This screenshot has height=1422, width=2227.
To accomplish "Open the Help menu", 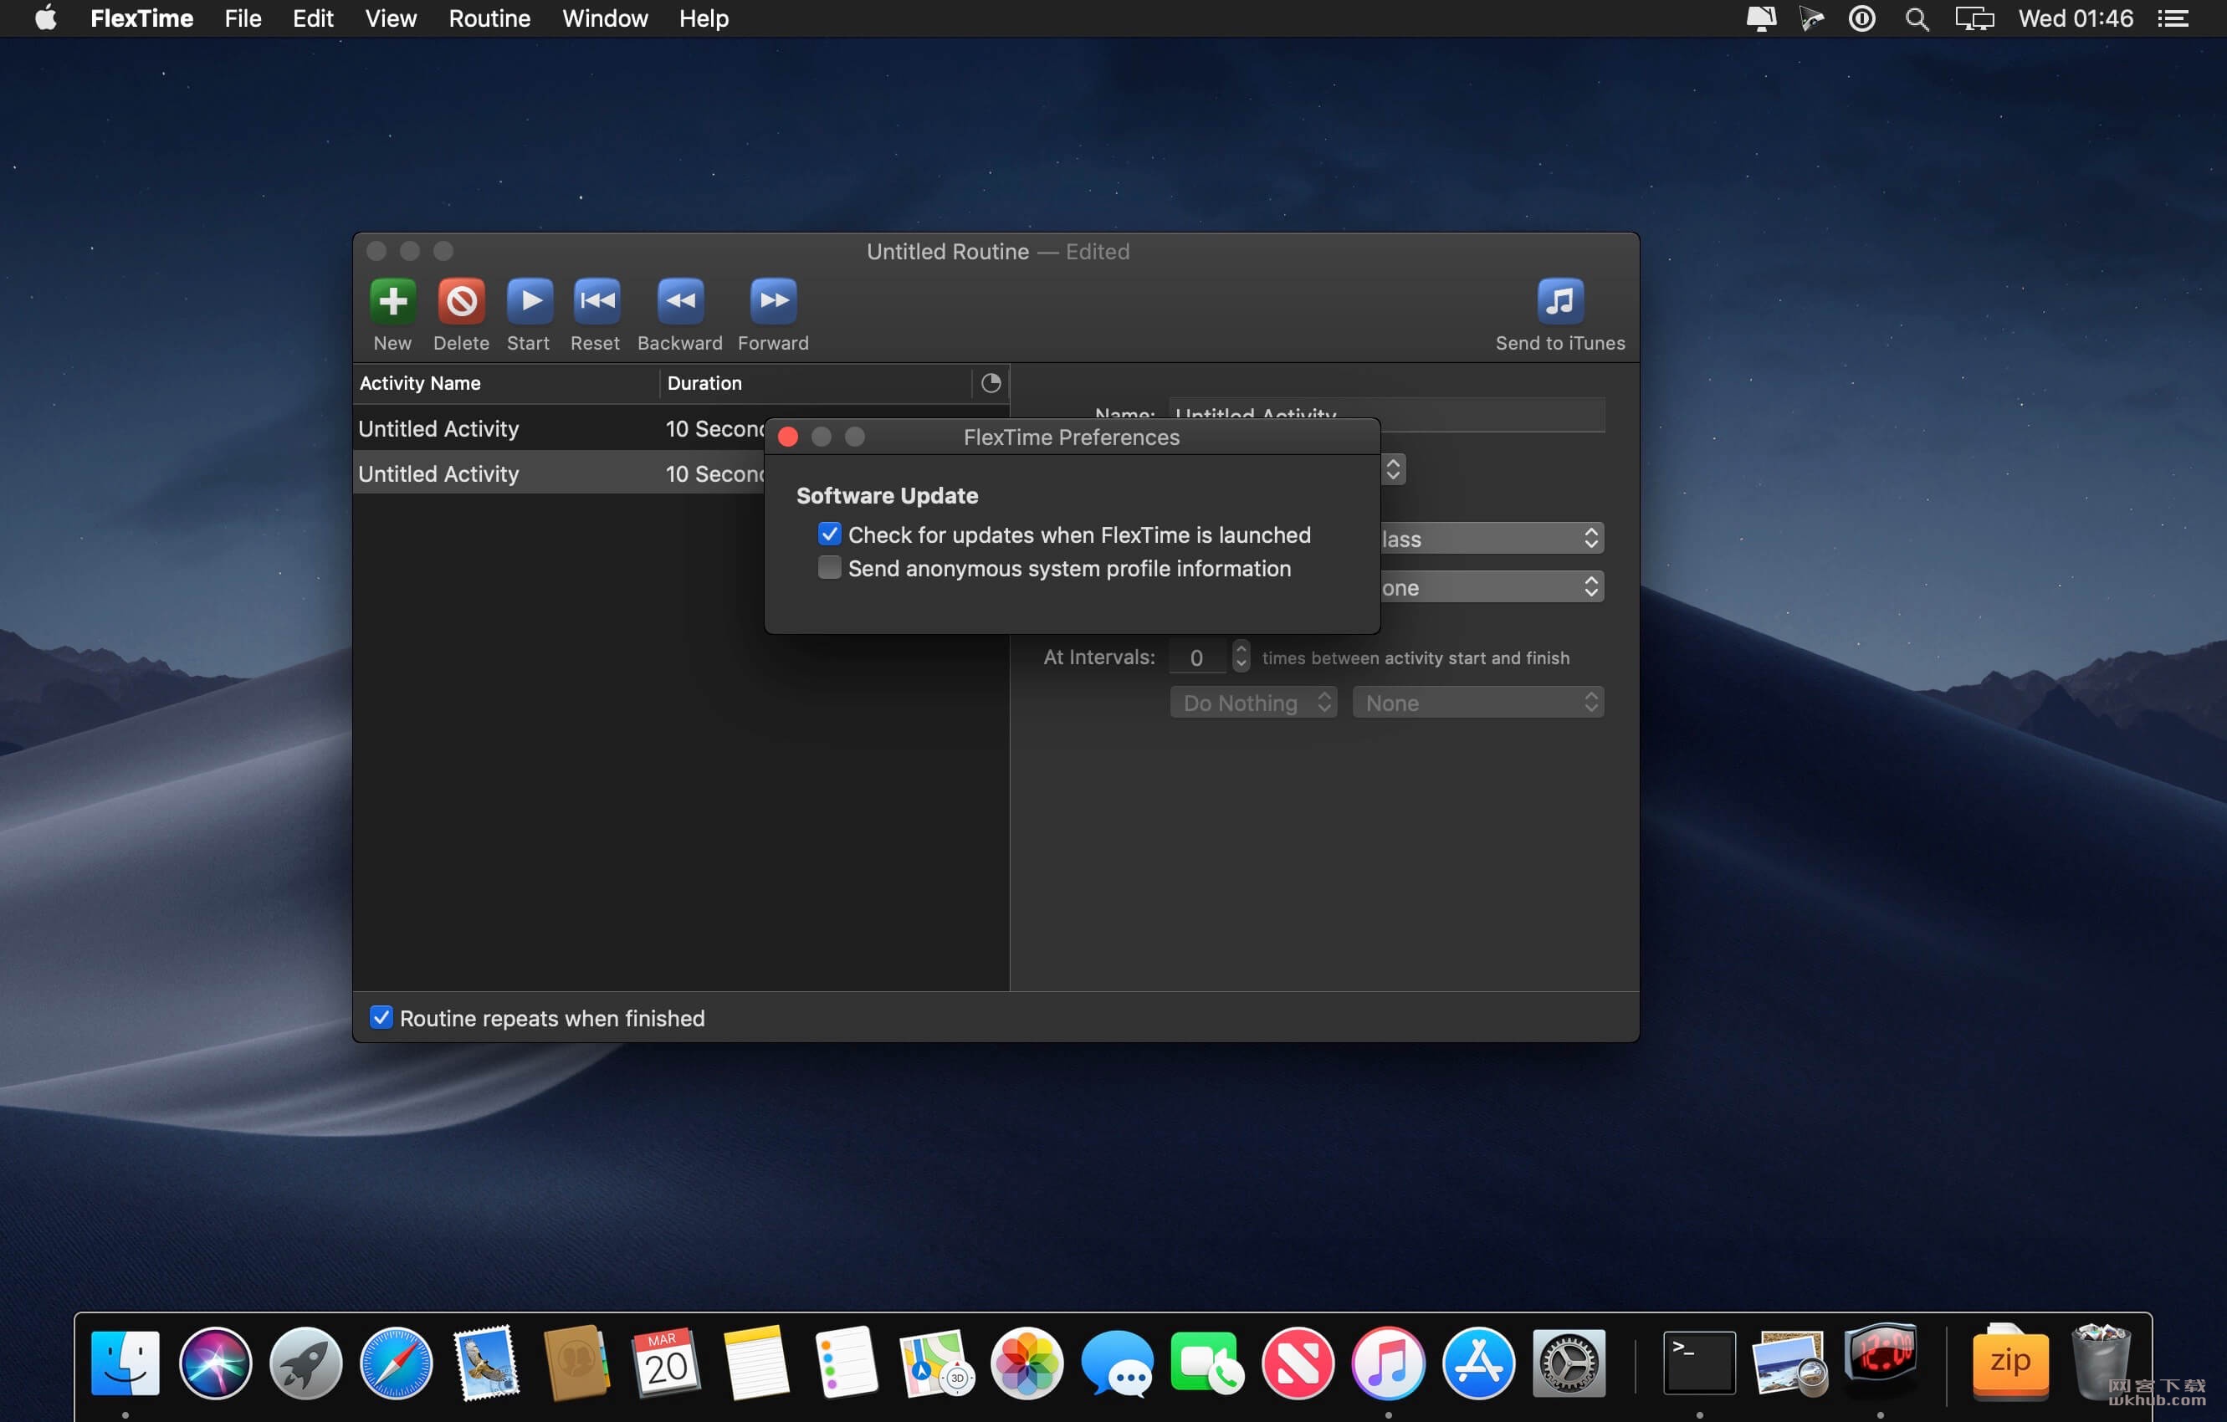I will pyautogui.click(x=703, y=18).
